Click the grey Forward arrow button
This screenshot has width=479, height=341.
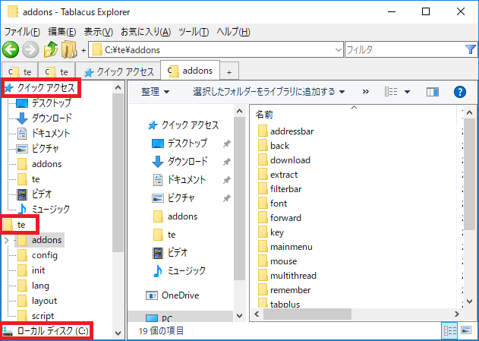pyautogui.click(x=30, y=49)
